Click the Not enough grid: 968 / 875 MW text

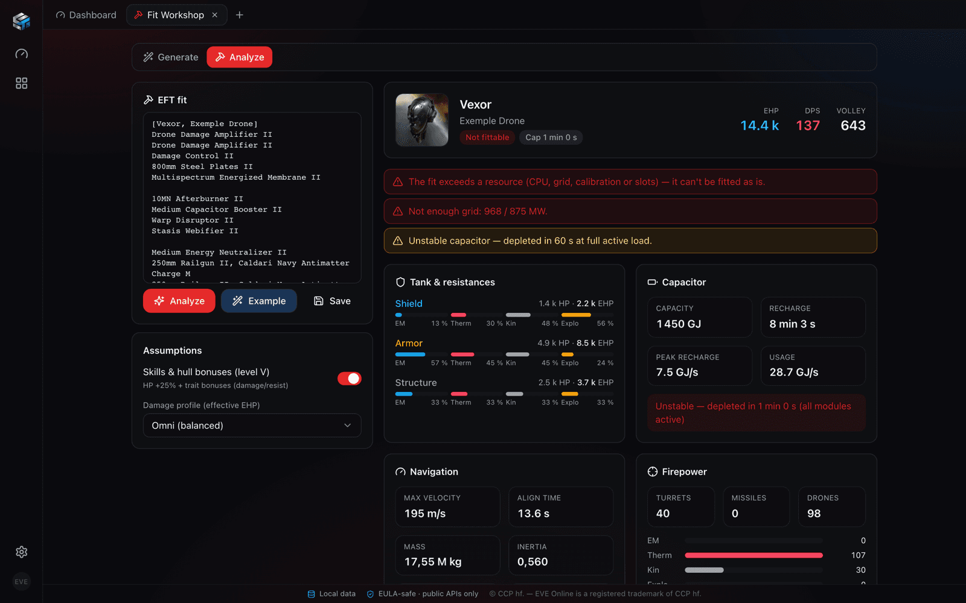click(478, 212)
